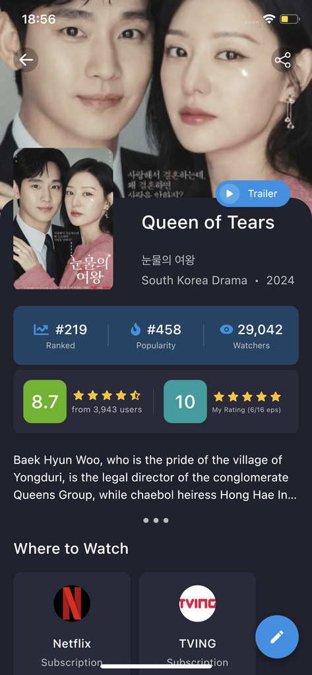Select the TVING Subscription card

click(197, 624)
